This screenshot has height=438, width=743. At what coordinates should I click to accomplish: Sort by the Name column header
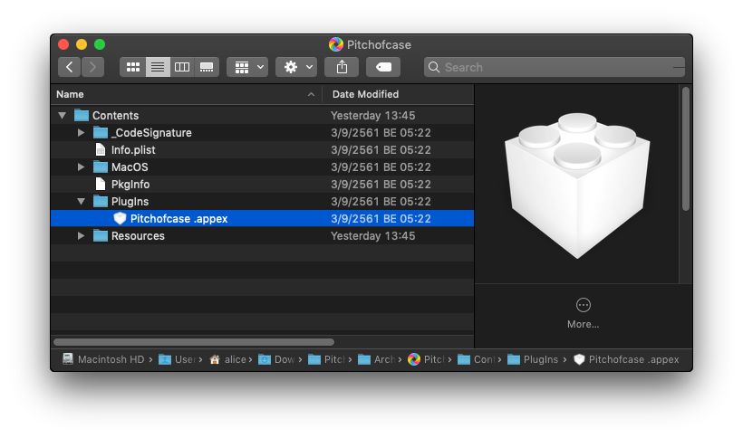181,94
